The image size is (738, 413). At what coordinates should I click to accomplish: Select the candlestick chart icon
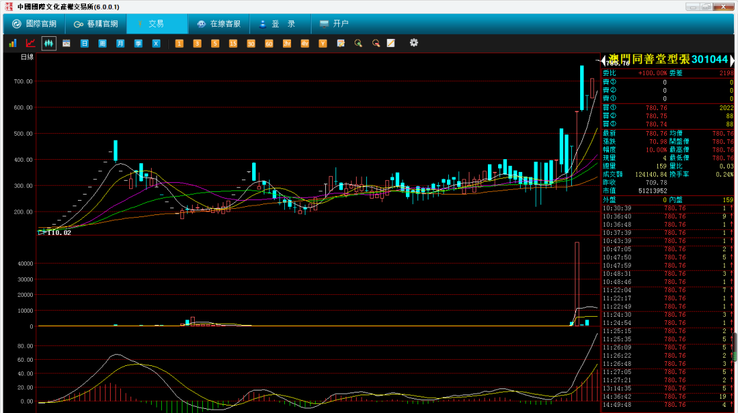point(49,43)
